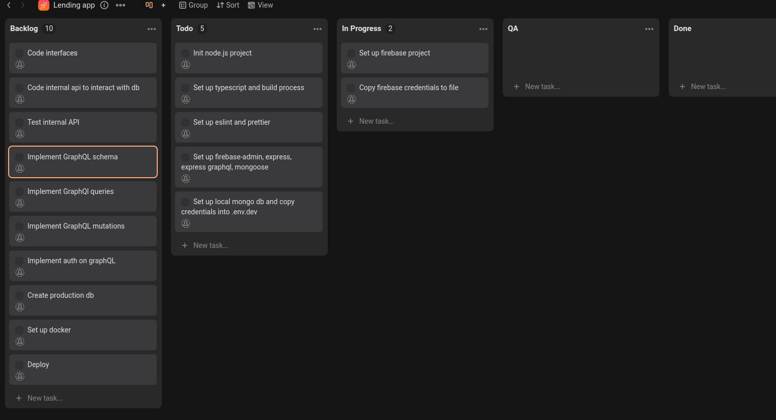Click assignee icon on Set up firebase project
Screen dimensions: 776x420
[x=352, y=65]
